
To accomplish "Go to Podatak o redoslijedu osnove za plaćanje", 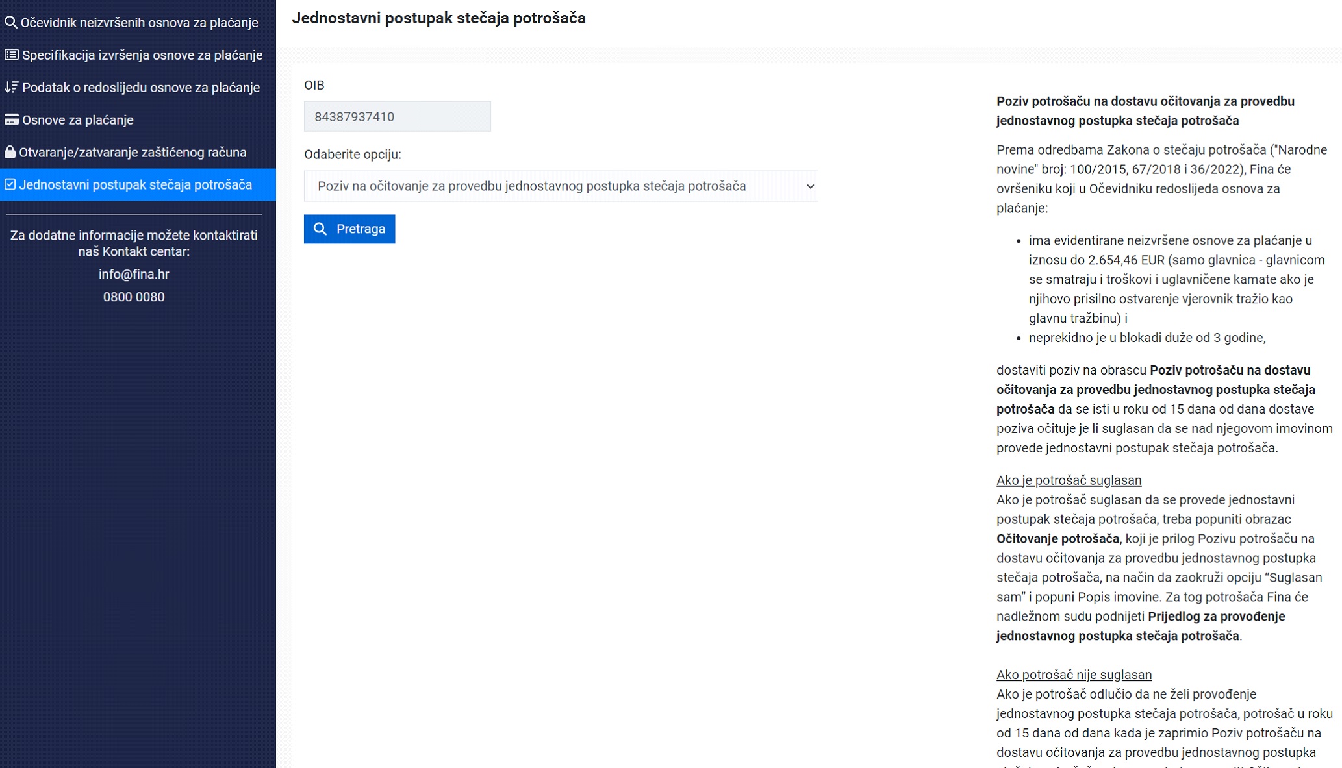I will [141, 88].
